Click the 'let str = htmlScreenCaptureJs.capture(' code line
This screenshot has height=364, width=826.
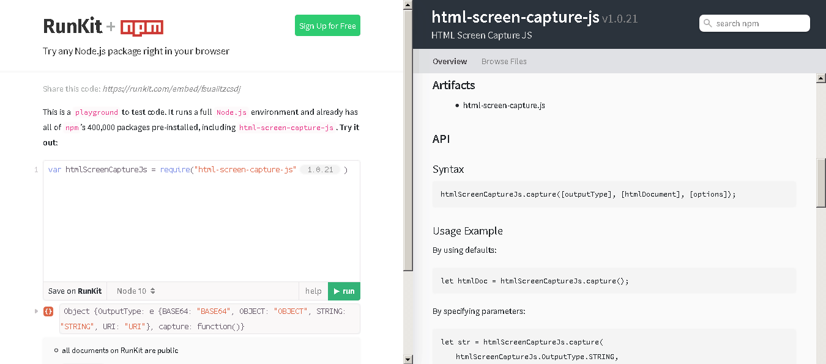point(521,342)
